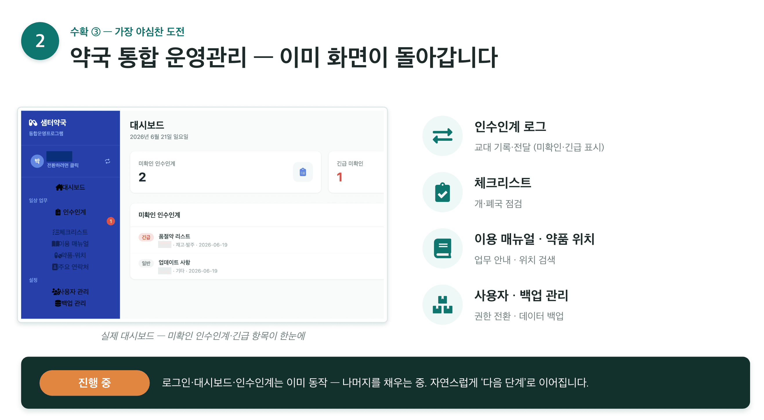This screenshot has width=764, height=420.
Task: Click the 인수인계 로그 arrows icon
Action: 443,136
